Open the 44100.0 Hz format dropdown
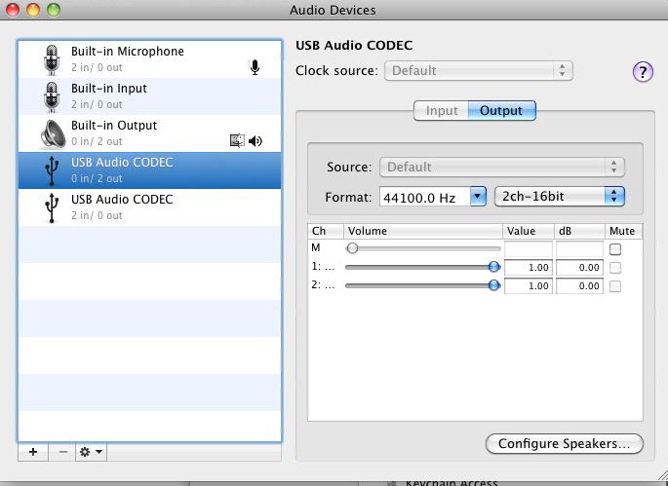668x486 pixels. coord(478,197)
